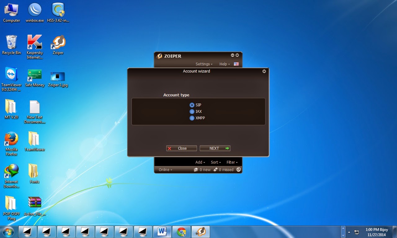
Task: Expand the Filter dropdown in Zoiper
Action: [232, 162]
